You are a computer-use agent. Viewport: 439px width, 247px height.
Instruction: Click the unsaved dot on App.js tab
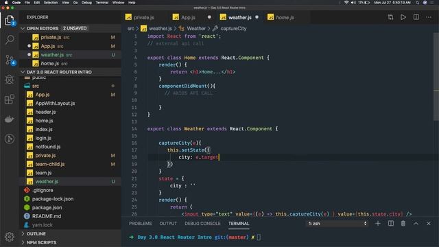[x=209, y=17]
